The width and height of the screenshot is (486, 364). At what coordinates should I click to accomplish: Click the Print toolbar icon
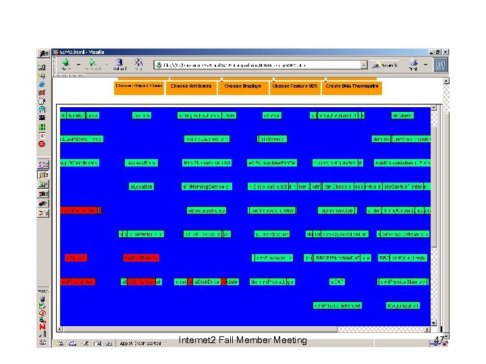[x=413, y=65]
